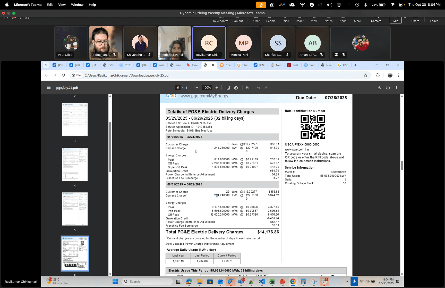Click the PDF zoom in plus icon

[x=217, y=88]
